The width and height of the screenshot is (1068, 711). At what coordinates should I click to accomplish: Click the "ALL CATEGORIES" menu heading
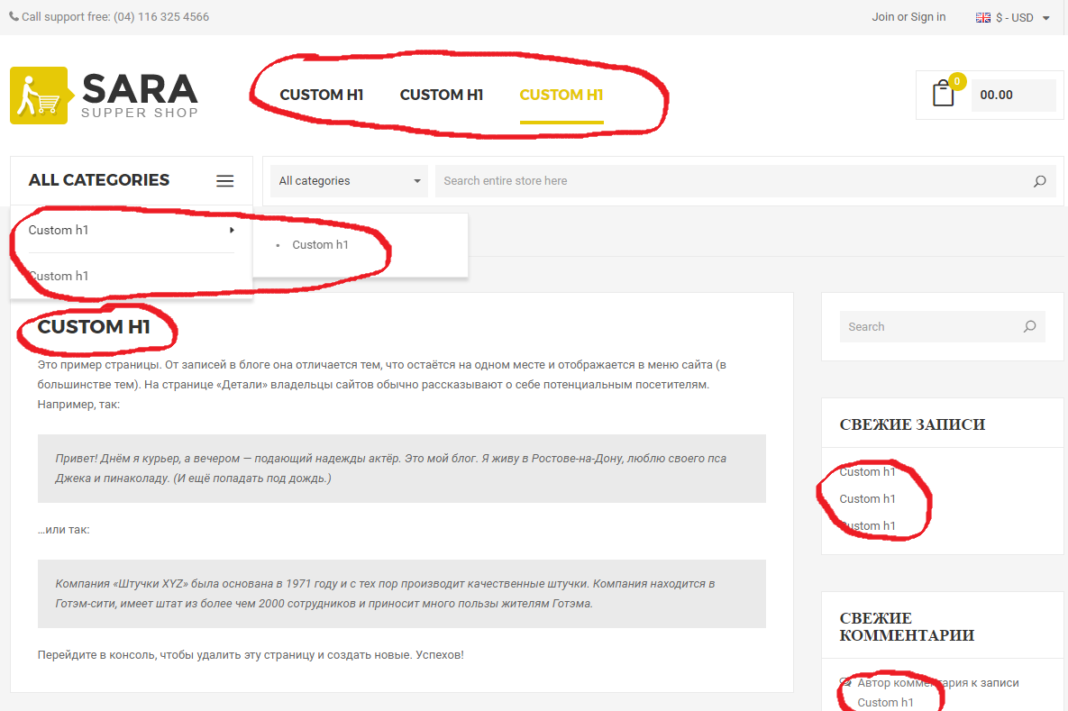[99, 180]
